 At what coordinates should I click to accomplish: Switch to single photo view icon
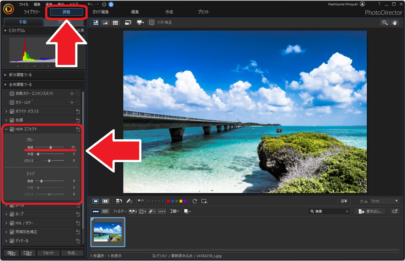pos(96,201)
